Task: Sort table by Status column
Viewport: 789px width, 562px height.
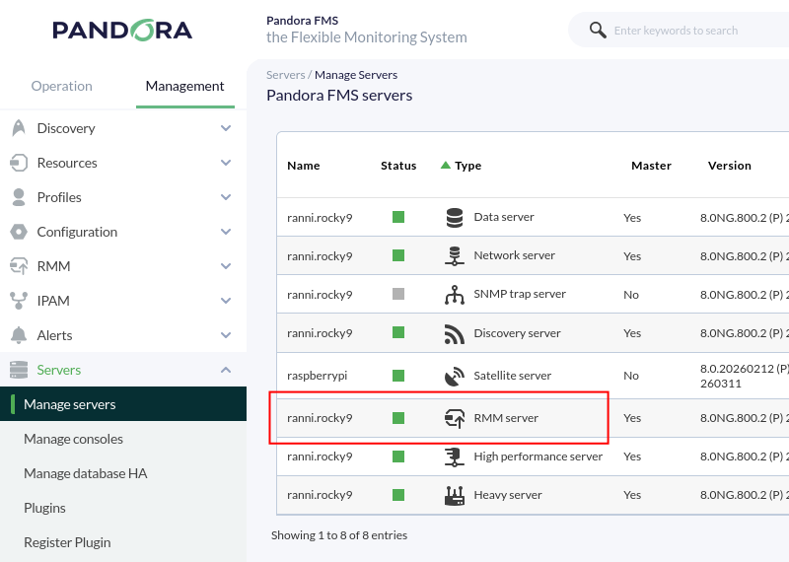Action: [398, 166]
